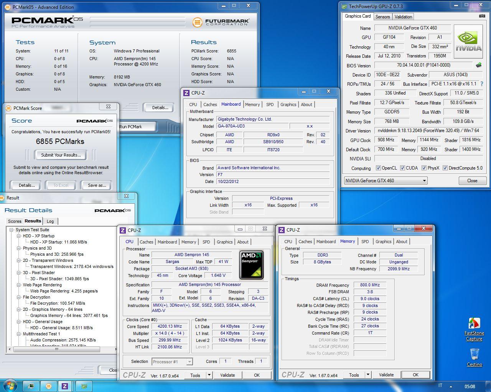
Task: Click the PCMark Score window title icon
Action: point(8,108)
